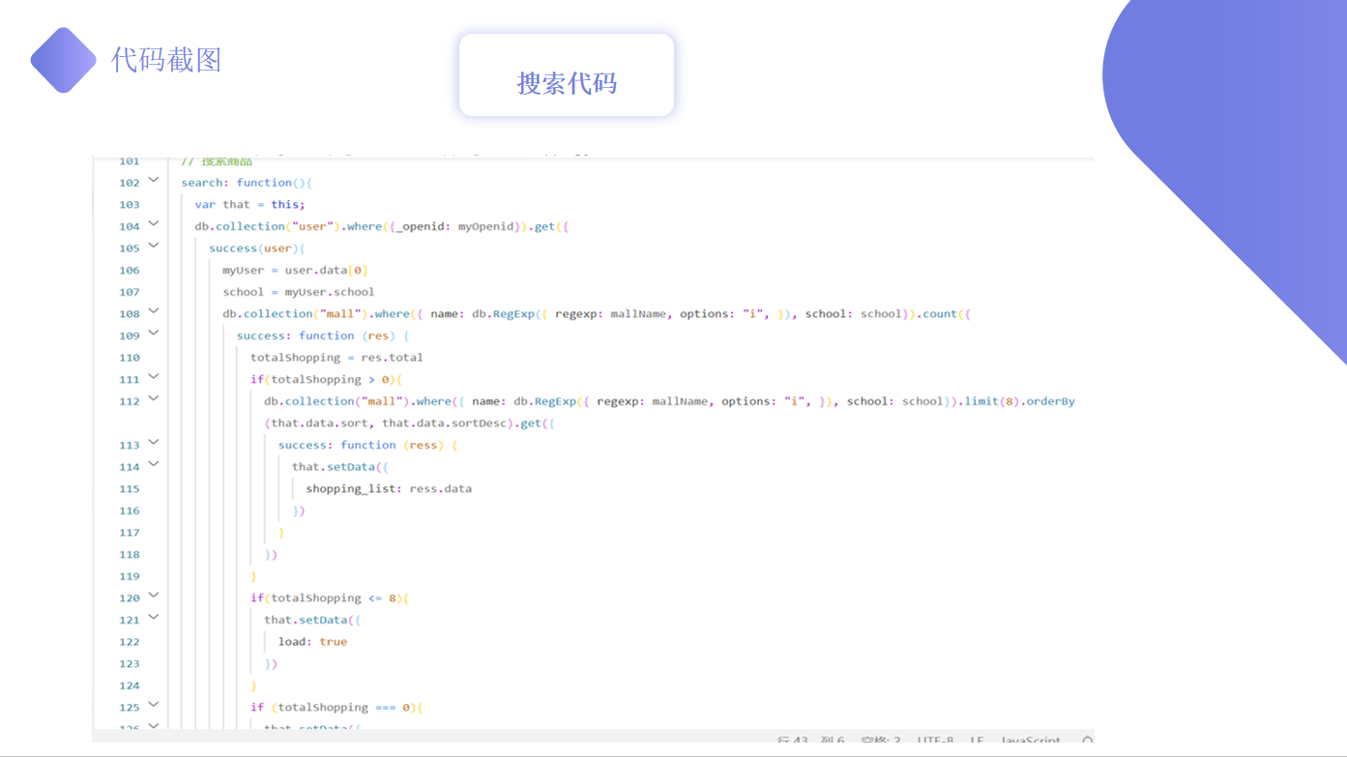This screenshot has height=757, width=1347.
Task: Click 'school = myUser.school' code line
Action: tap(299, 292)
